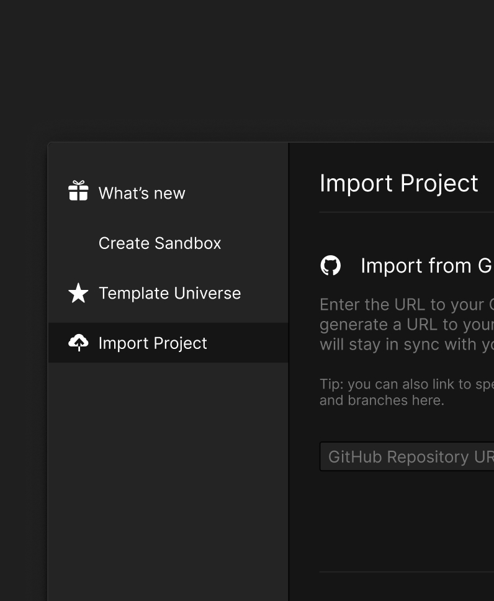Focus the GitHub Repository URL field
Image resolution: width=494 pixels, height=601 pixels.
(x=406, y=457)
